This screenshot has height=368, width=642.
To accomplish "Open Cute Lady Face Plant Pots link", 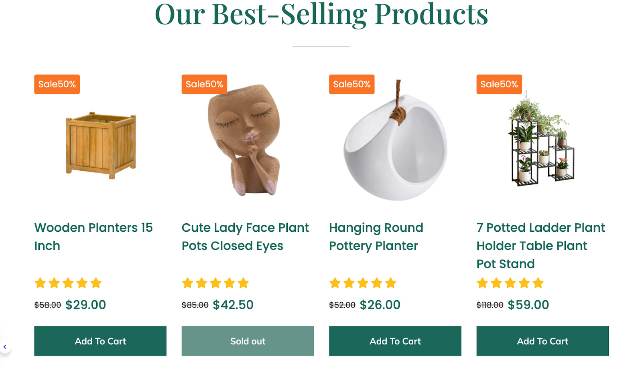I will [x=245, y=237].
